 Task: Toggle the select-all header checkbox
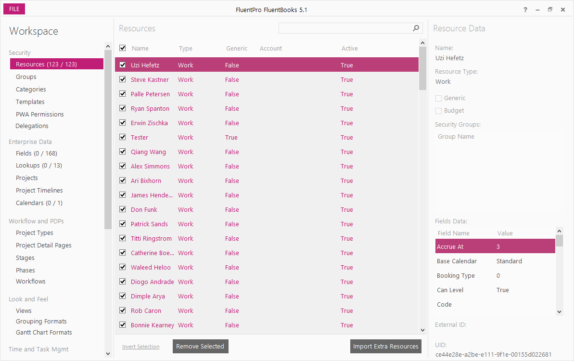point(123,48)
